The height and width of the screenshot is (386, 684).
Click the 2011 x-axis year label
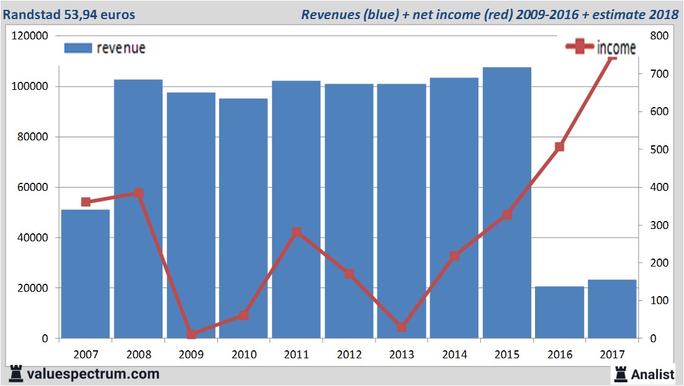297,354
